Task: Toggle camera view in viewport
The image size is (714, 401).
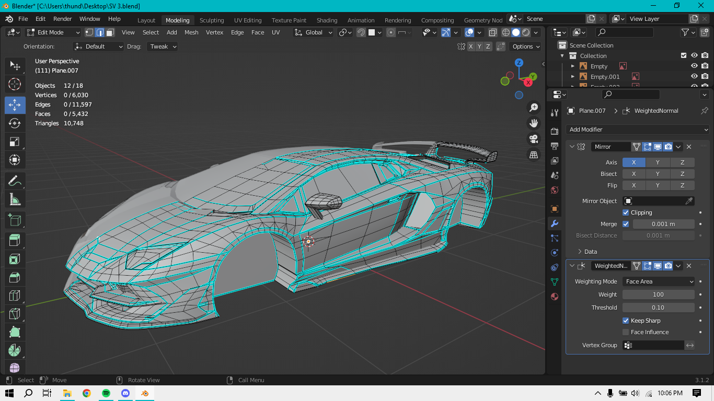Action: coord(534,139)
